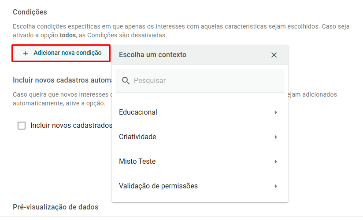Enable the Incluir novos cadastrados checkbox
The width and height of the screenshot is (363, 220).
22,126
